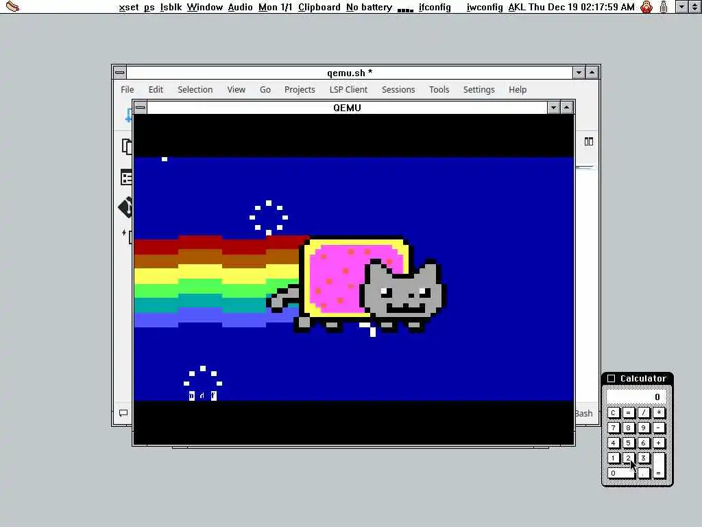Open the Selection menu in qemu.sh
The image size is (702, 527).
195,90
